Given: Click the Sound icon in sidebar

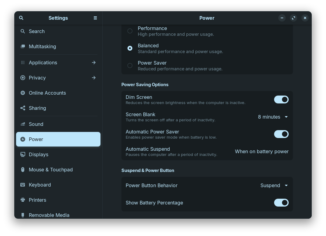Looking at the screenshot, I should pos(23,124).
